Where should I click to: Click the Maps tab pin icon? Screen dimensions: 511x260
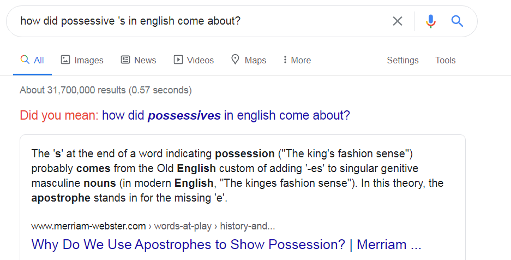(236, 60)
